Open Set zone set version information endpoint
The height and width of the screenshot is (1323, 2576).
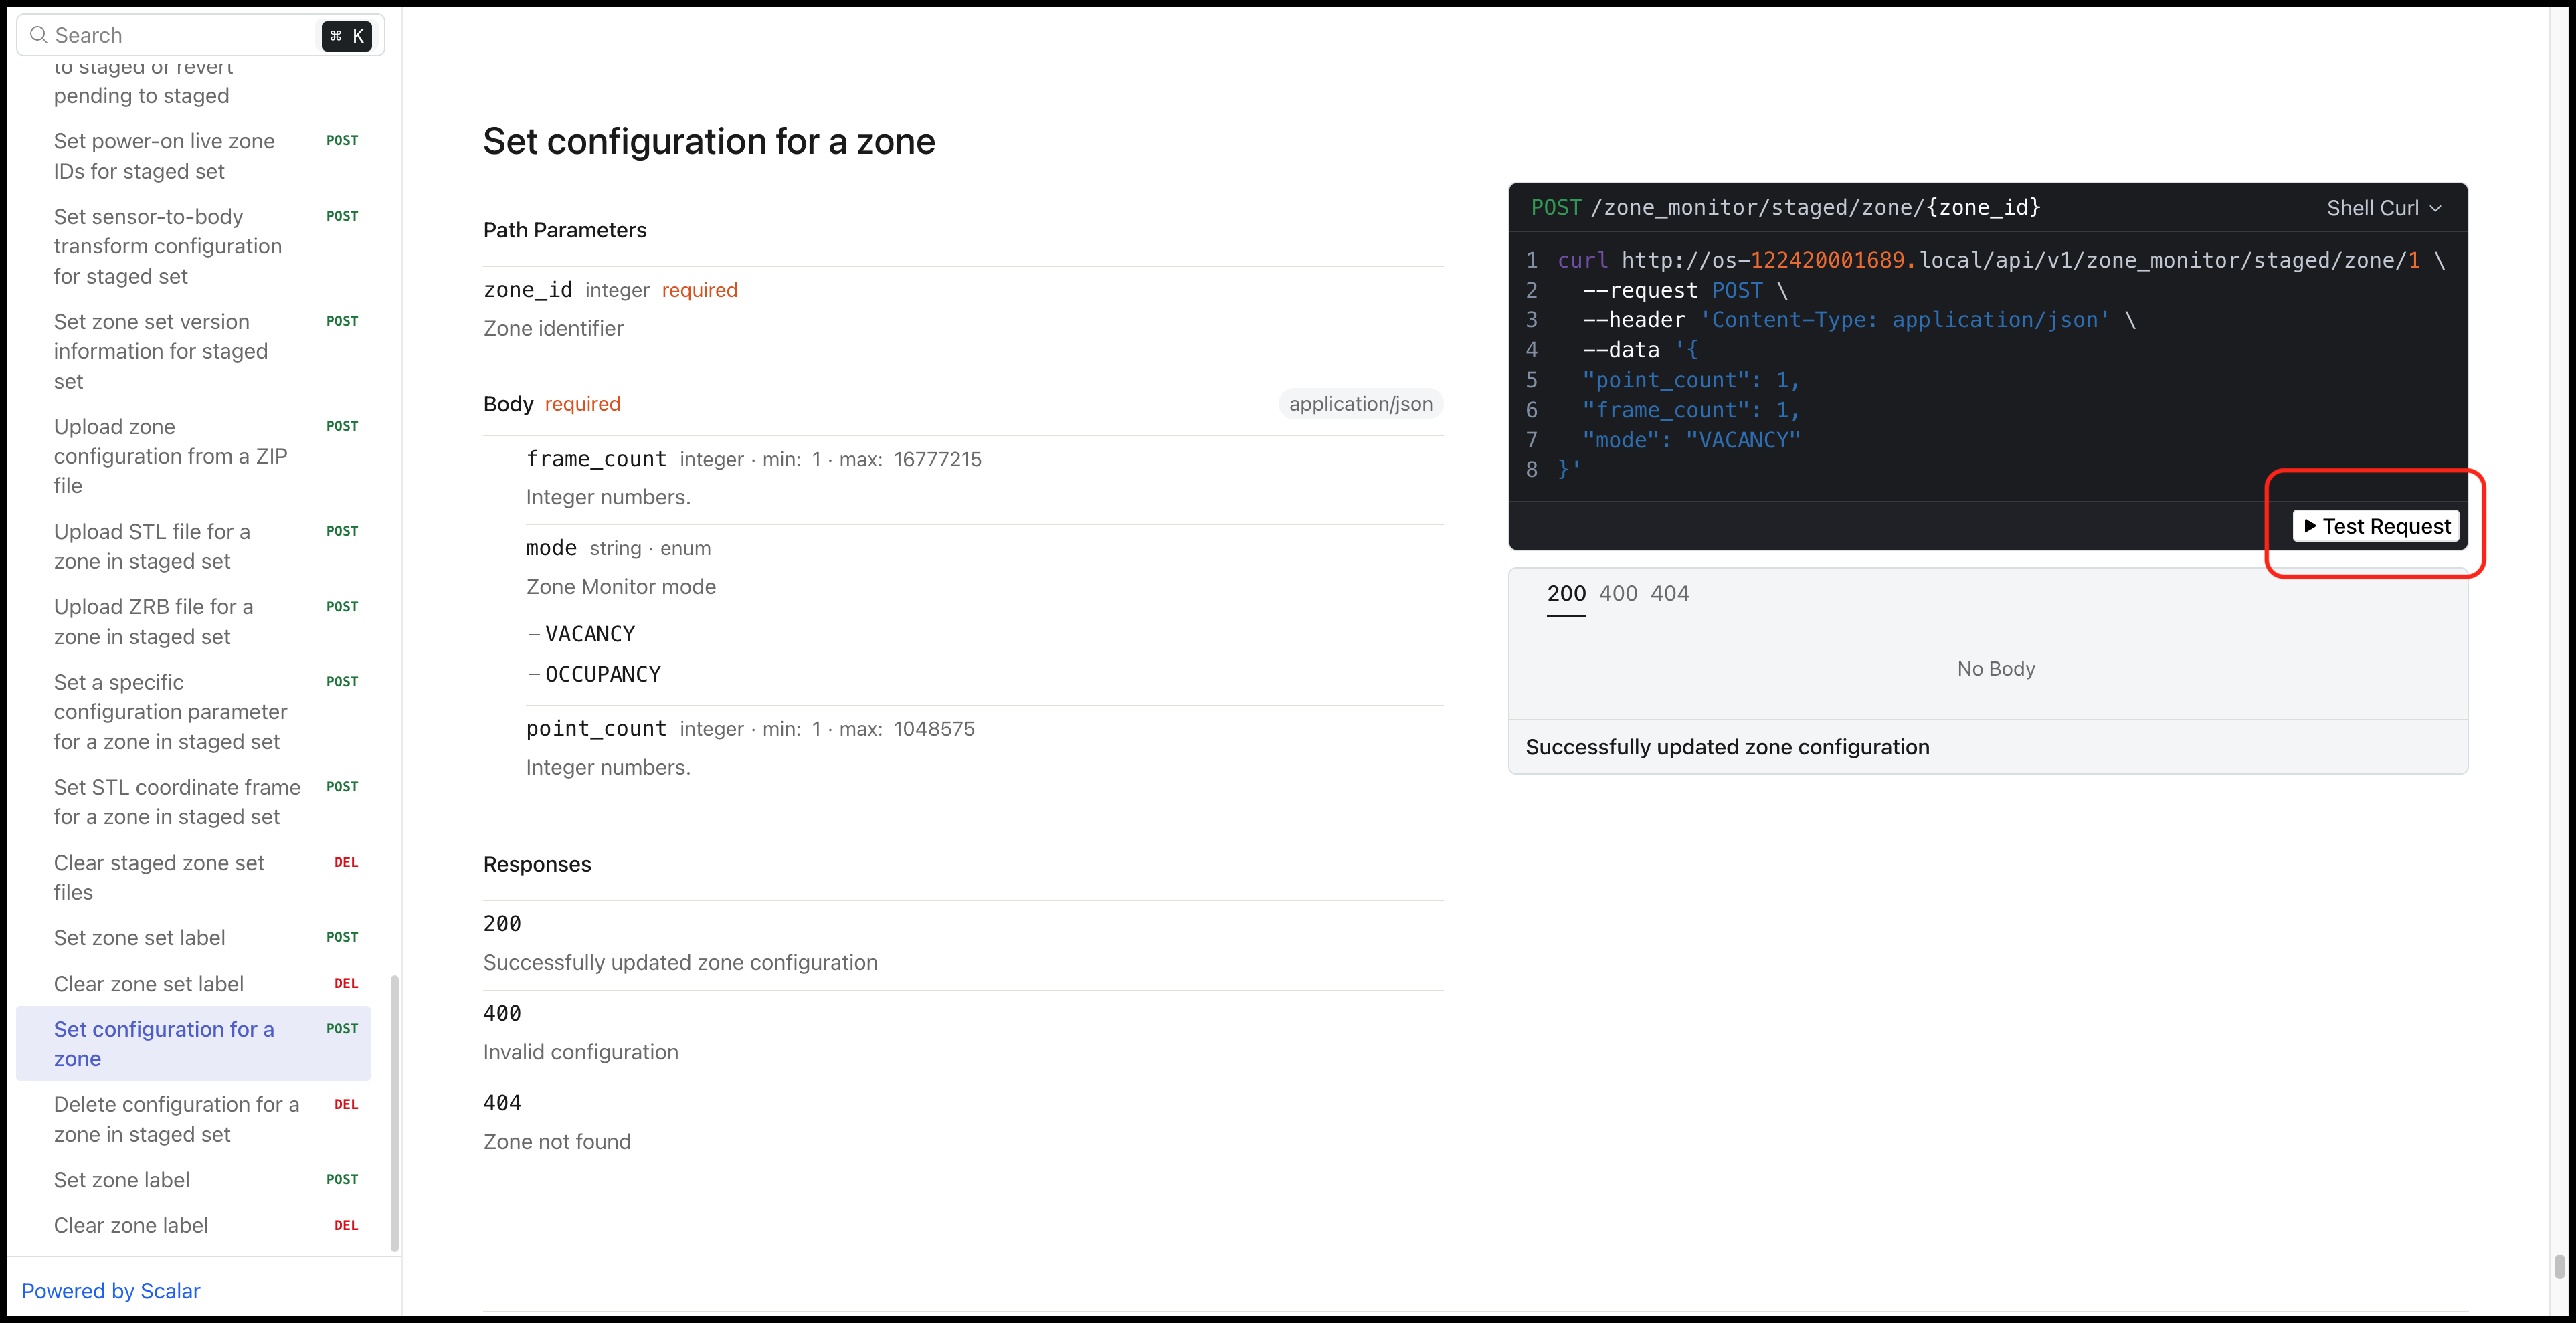coord(193,351)
